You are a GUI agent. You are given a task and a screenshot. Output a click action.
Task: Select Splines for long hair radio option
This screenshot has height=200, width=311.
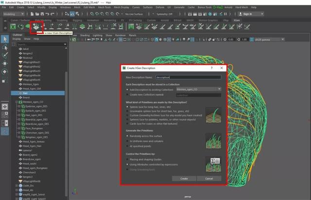(127, 107)
